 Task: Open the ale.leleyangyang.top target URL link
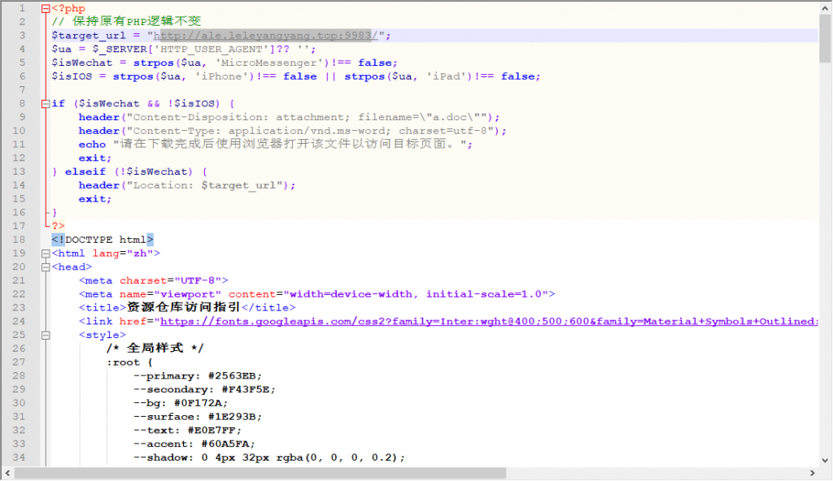click(x=266, y=36)
